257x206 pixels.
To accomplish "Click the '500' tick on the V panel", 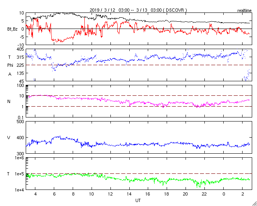I will coord(20,122).
